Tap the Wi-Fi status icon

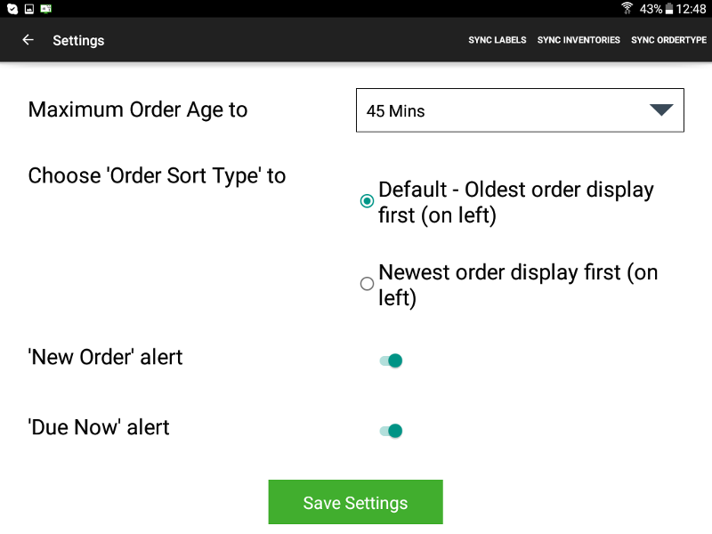[x=627, y=8]
